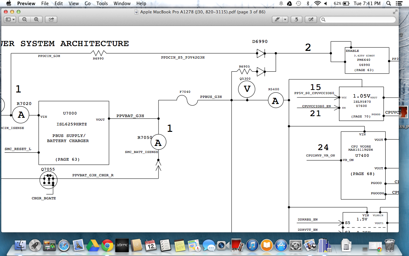409x256 pixels.
Task: Click the Q5300 voltmeter symbol
Action: tap(247, 89)
